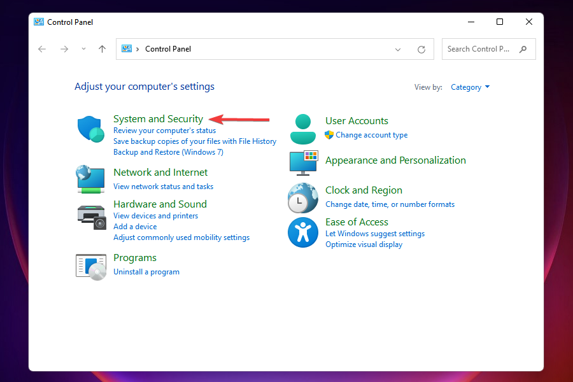Open the Programs category heading
Viewport: 573px width, 382px height.
point(135,258)
